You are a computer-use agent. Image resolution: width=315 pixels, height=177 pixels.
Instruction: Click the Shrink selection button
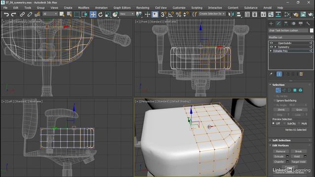pos(281,110)
